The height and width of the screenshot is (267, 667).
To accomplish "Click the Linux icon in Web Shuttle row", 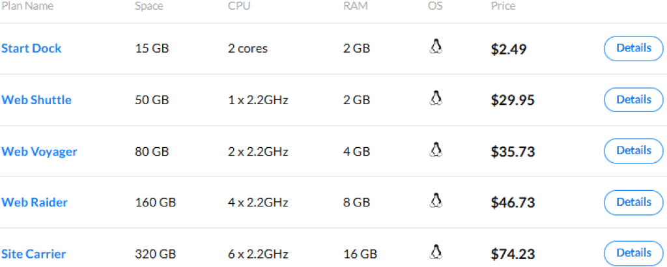I will [x=436, y=98].
